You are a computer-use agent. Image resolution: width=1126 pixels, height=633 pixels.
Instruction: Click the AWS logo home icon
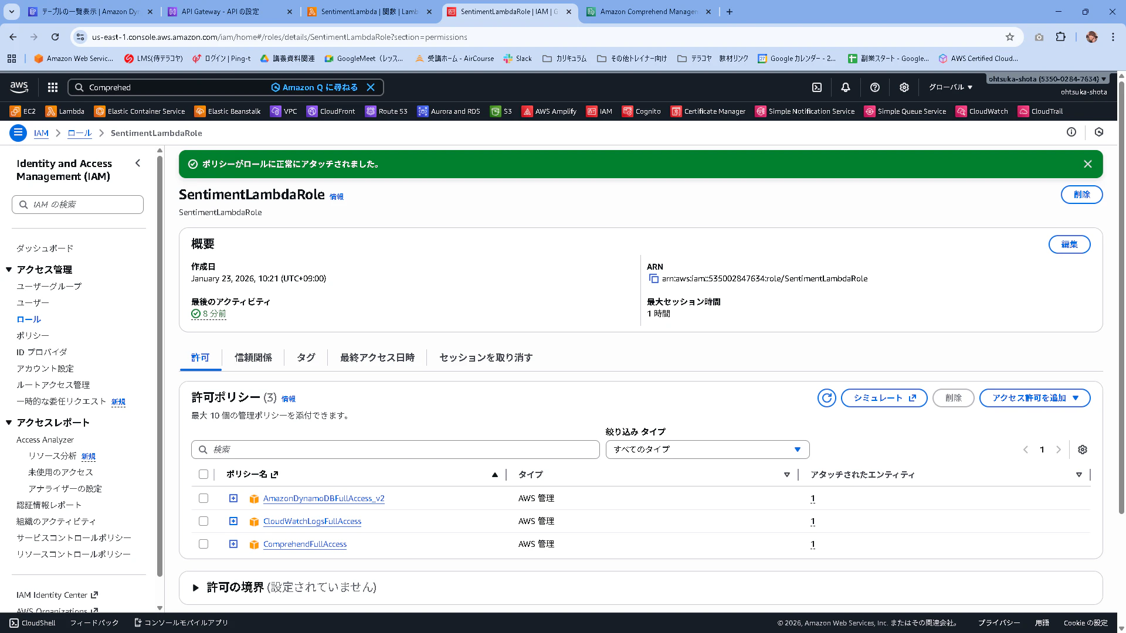(x=19, y=87)
